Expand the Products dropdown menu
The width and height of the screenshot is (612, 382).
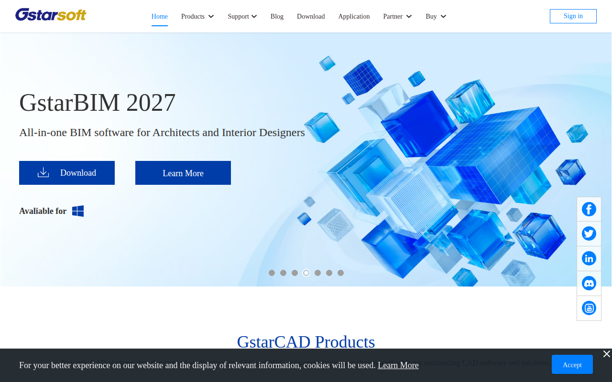tap(197, 16)
